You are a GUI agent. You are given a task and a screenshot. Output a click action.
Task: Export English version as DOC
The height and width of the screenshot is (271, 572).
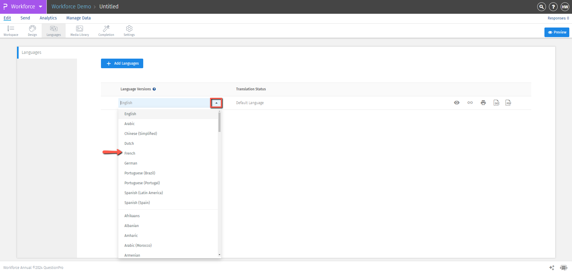click(496, 103)
